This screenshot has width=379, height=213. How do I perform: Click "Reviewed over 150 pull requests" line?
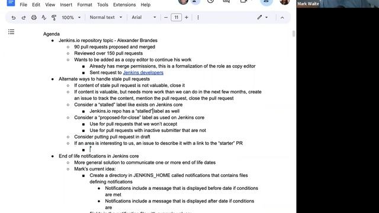(x=108, y=53)
